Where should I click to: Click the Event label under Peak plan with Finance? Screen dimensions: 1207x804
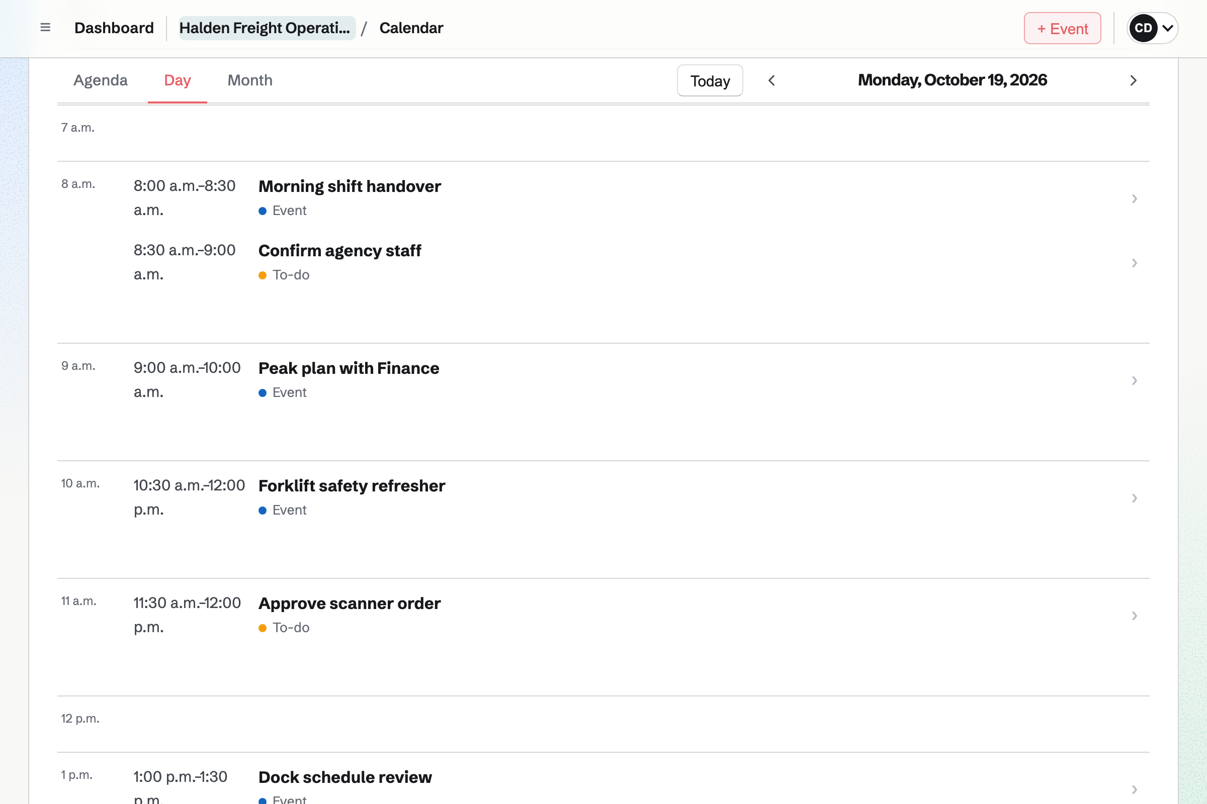click(290, 393)
